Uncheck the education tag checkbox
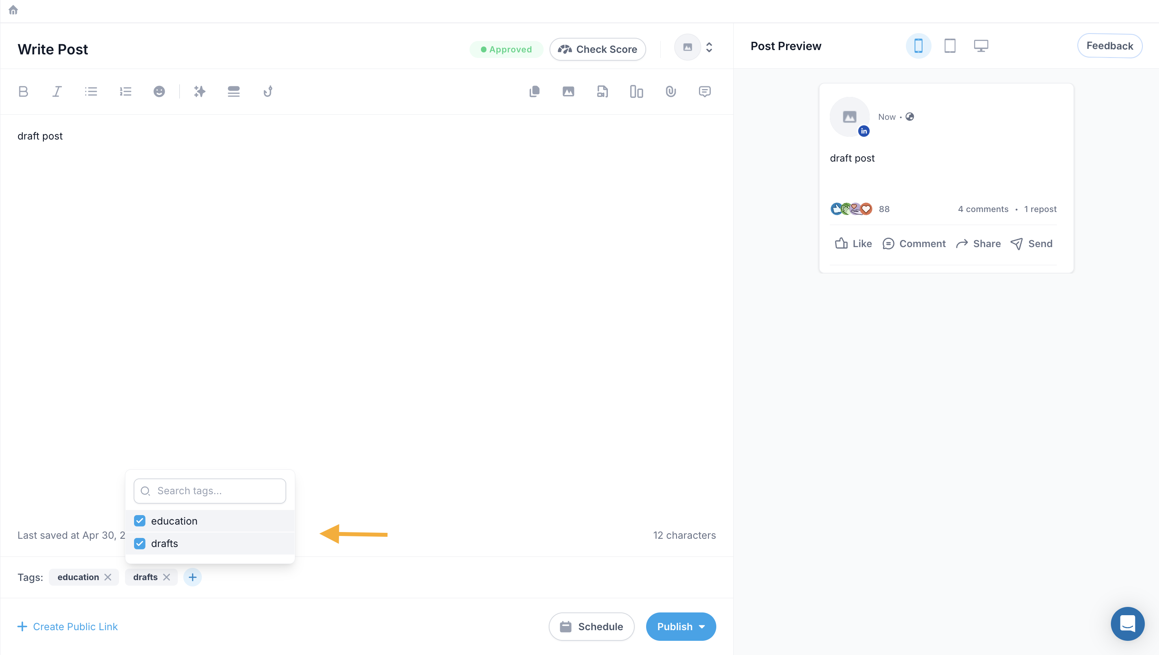Viewport: 1159px width, 655px height. 140,521
